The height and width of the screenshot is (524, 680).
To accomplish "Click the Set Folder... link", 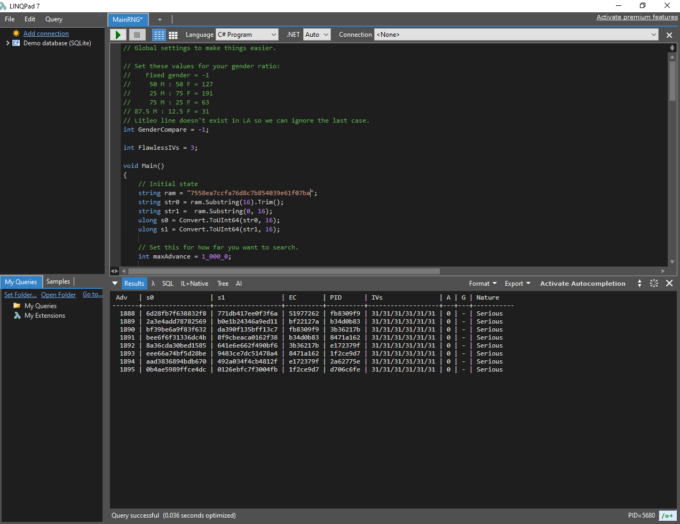I will 20,295.
